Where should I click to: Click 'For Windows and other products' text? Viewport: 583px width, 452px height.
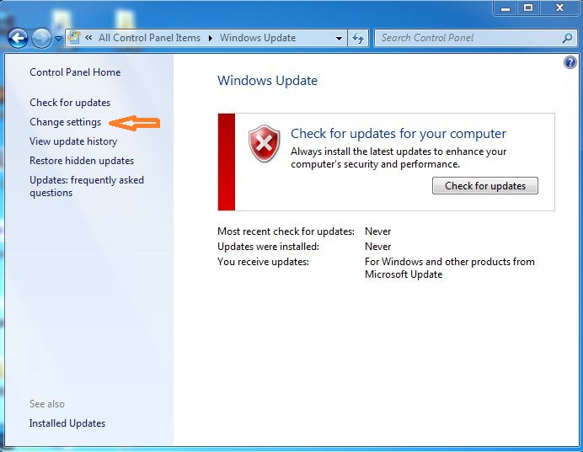click(450, 268)
